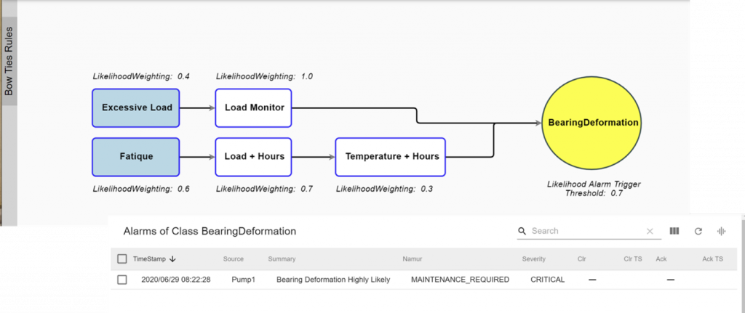This screenshot has width=745, height=313.
Task: Click the BearingDeformation yellow circle
Action: 591,122
